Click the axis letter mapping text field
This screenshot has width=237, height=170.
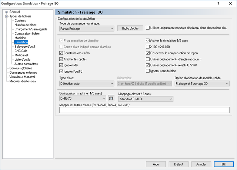click(x=144, y=110)
